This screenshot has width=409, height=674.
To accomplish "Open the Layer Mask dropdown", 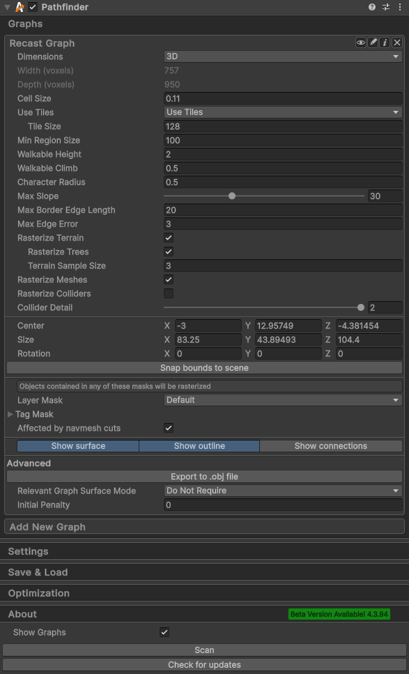I will (283, 400).
